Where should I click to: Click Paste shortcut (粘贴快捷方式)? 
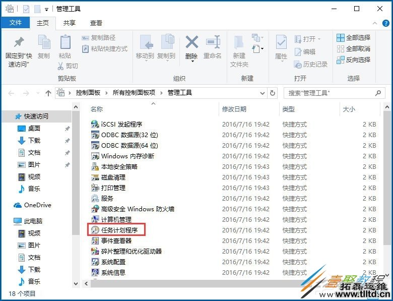[105, 49]
